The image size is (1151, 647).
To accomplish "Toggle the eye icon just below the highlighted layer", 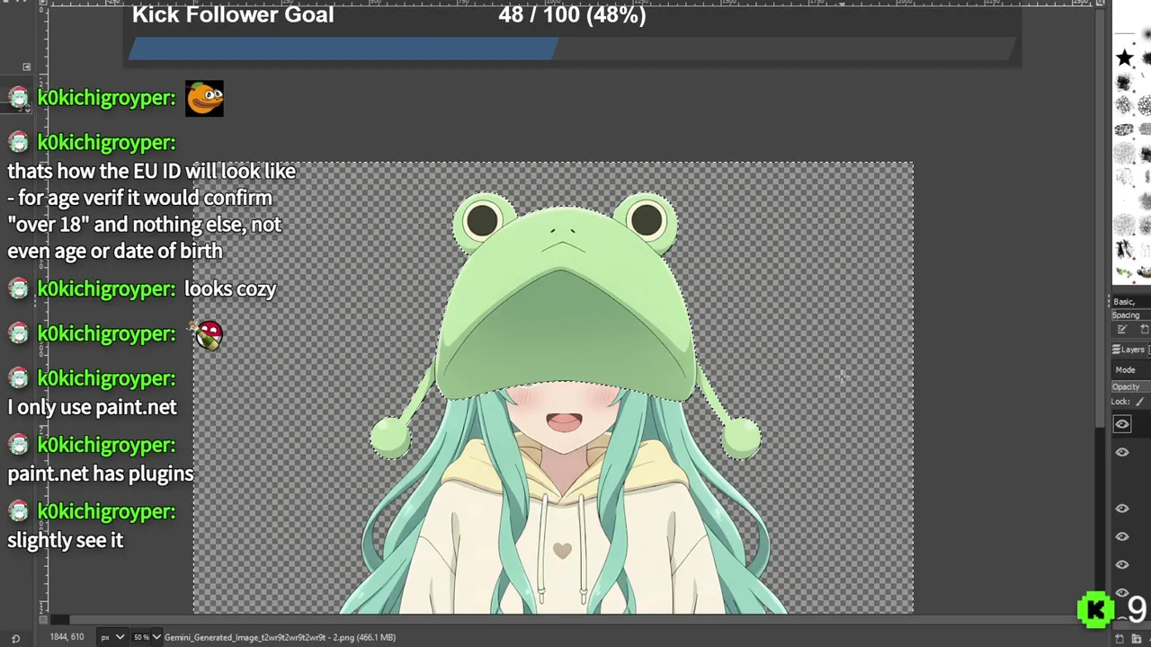I will (x=1122, y=452).
